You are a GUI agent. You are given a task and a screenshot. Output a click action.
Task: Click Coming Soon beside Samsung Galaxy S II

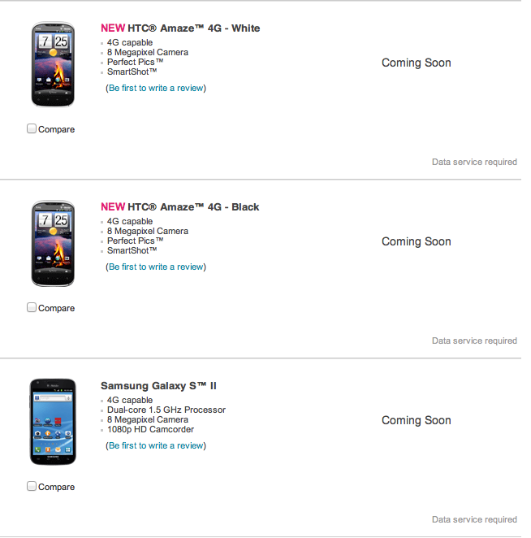click(417, 420)
